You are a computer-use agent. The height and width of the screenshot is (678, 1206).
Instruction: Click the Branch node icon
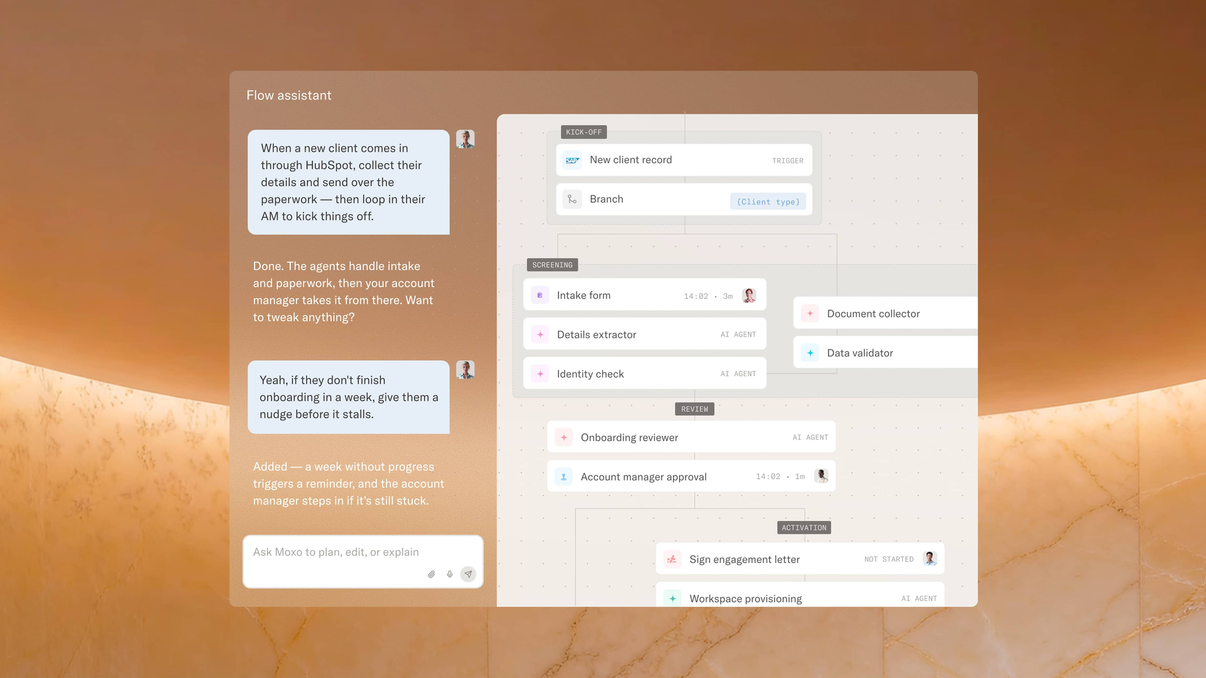[572, 199]
